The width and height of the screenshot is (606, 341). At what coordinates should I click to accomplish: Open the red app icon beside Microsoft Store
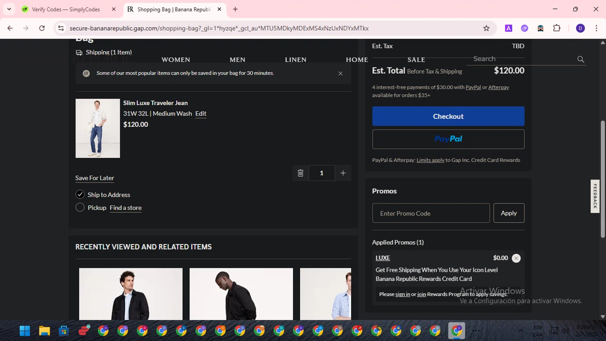84,331
